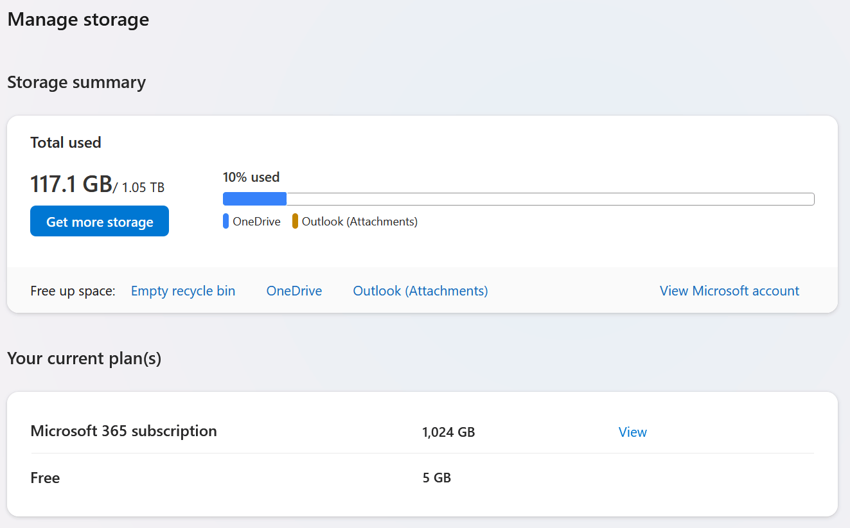Select the Free plan name
Screen dimensions: 850x528
(x=45, y=478)
